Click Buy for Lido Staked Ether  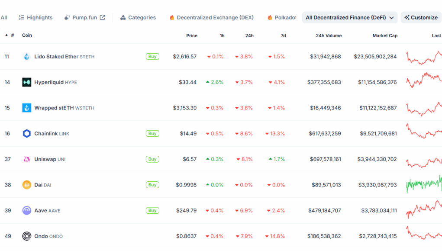[152, 57]
